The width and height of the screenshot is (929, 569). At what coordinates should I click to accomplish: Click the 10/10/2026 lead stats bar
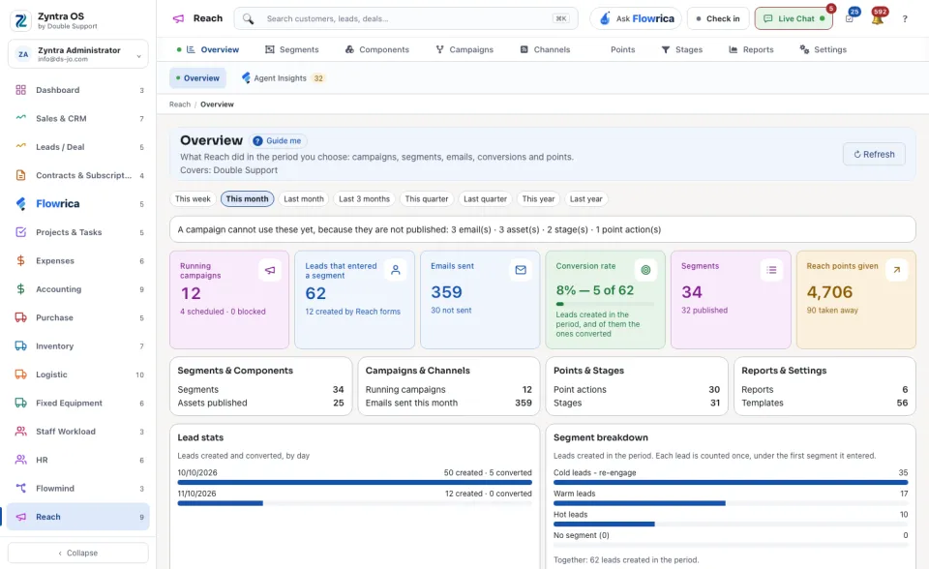tap(355, 483)
